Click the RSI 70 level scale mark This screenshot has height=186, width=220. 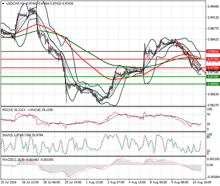point(209,115)
